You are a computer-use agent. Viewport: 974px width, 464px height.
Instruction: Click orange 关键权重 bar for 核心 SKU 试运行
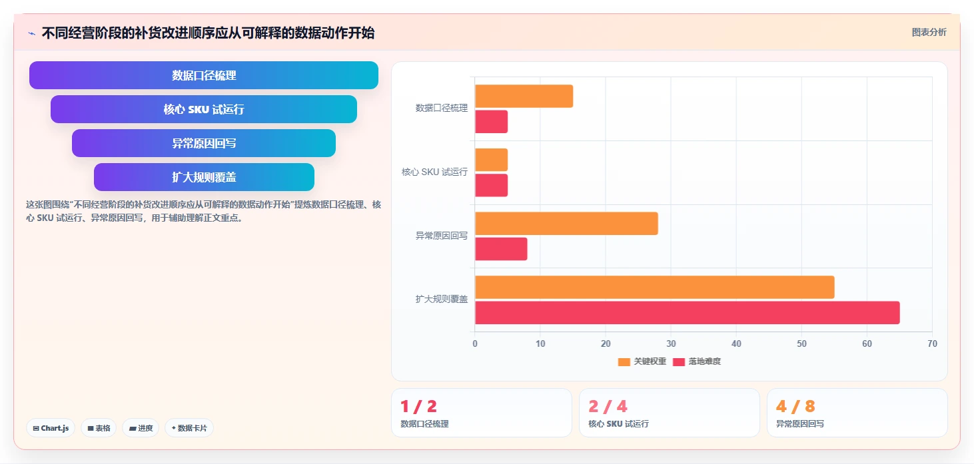tap(491, 160)
